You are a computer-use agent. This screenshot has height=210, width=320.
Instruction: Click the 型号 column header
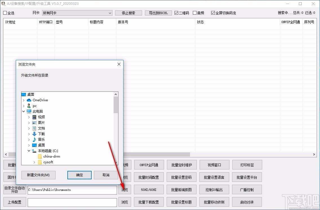click(71, 22)
